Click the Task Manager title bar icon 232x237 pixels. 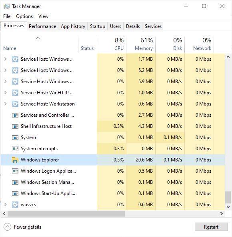6,6
